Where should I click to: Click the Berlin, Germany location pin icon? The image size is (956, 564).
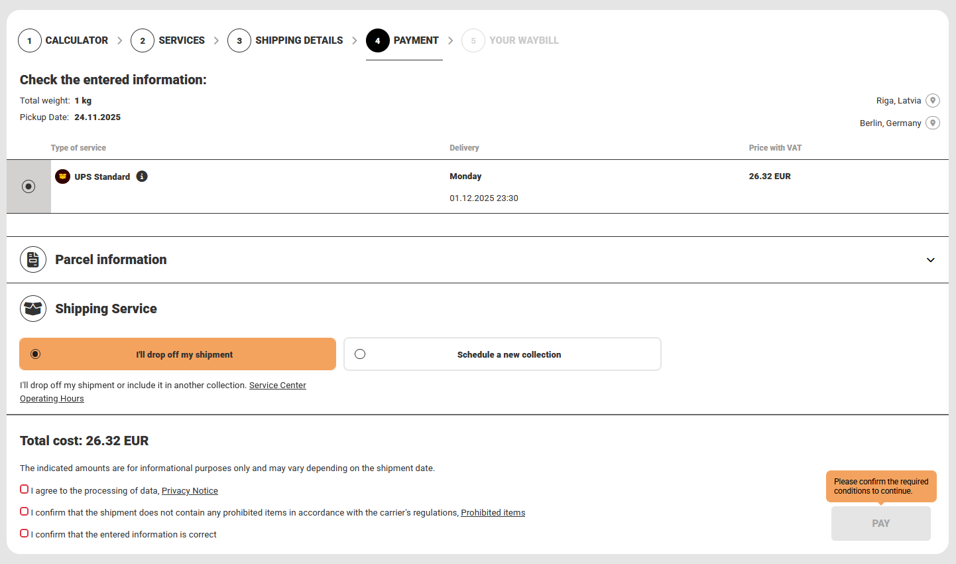932,123
